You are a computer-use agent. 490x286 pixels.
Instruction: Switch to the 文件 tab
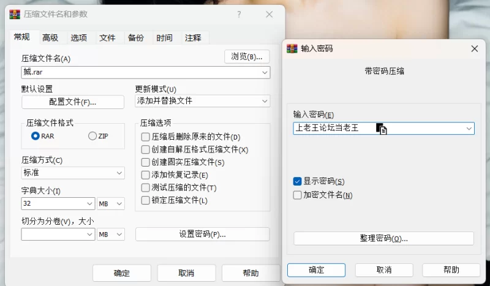pos(107,38)
